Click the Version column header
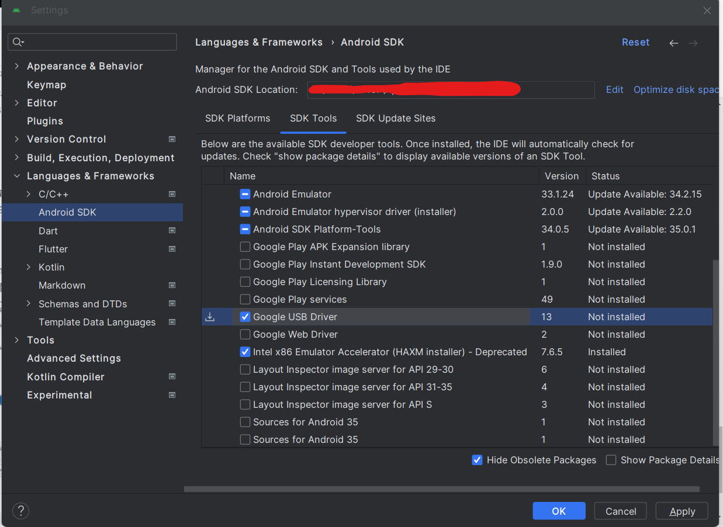The image size is (723, 527). [x=562, y=176]
